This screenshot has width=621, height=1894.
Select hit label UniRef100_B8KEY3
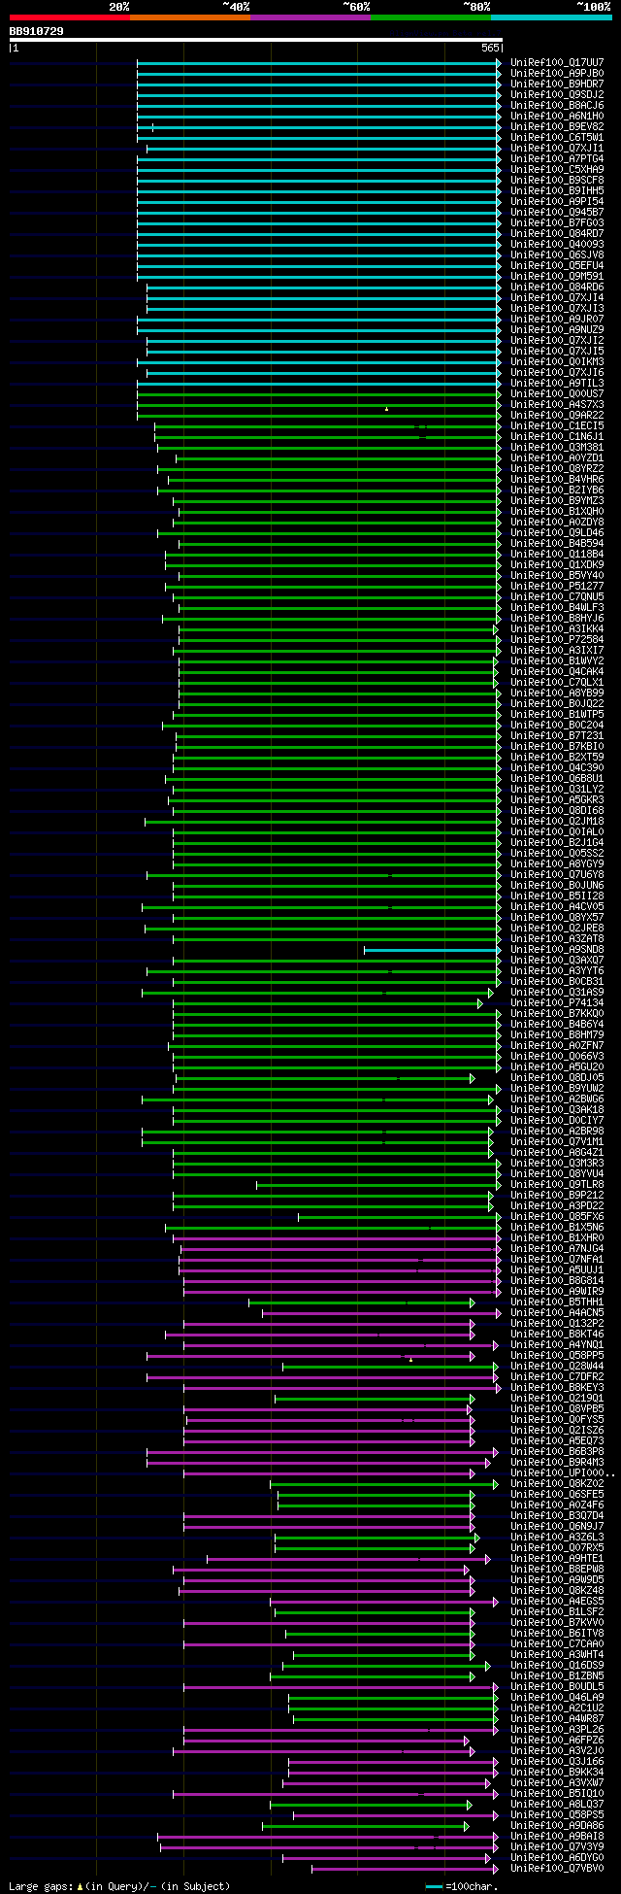[x=557, y=1387]
